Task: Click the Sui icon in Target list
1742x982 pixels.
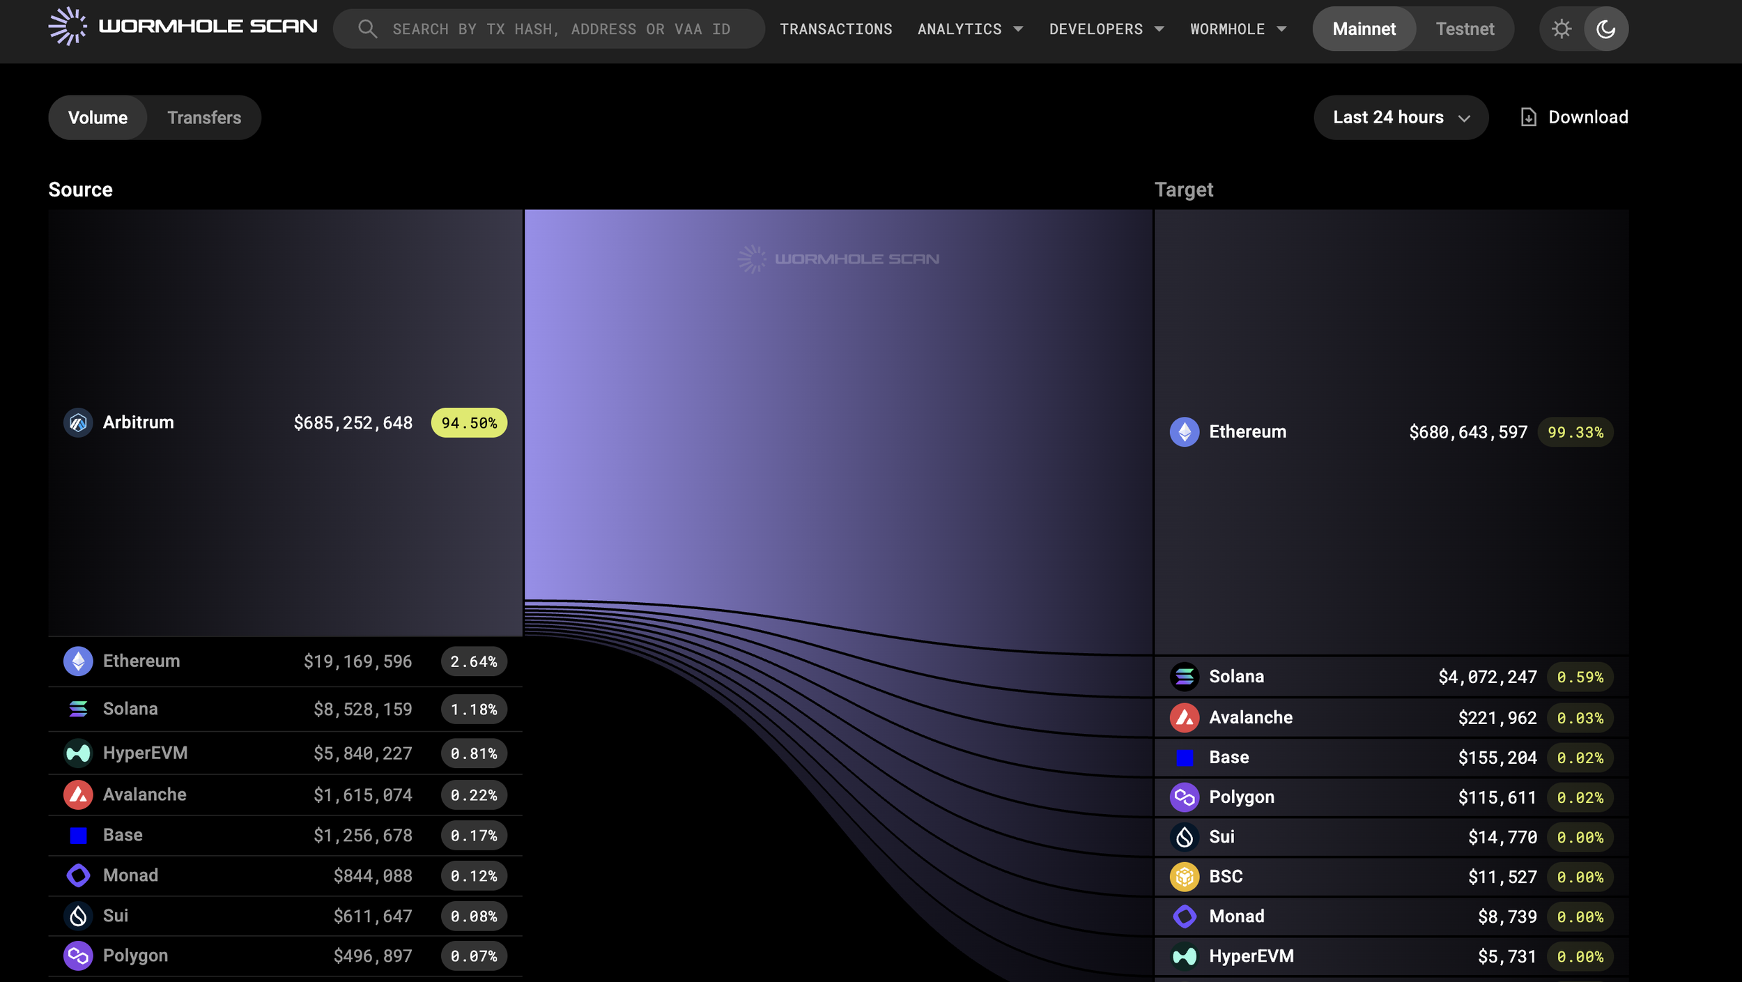Action: [1184, 837]
